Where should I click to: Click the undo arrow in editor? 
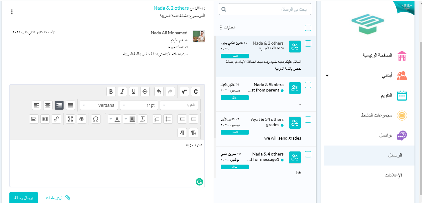pos(159,92)
